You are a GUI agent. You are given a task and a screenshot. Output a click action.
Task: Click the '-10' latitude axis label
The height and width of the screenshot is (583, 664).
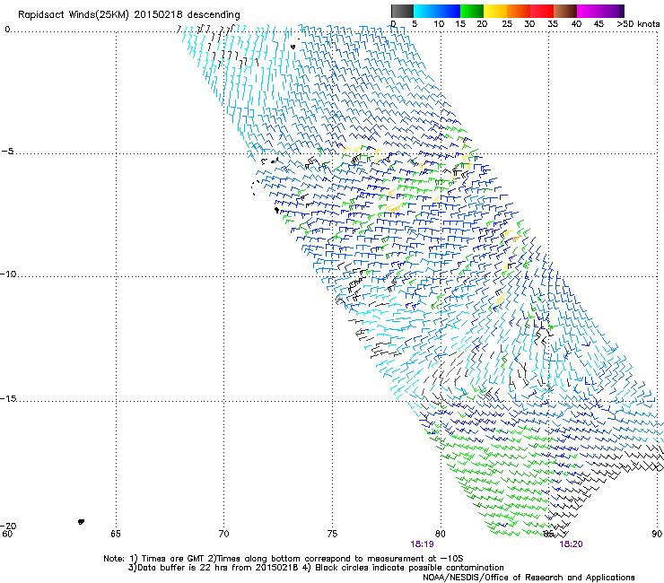point(8,274)
